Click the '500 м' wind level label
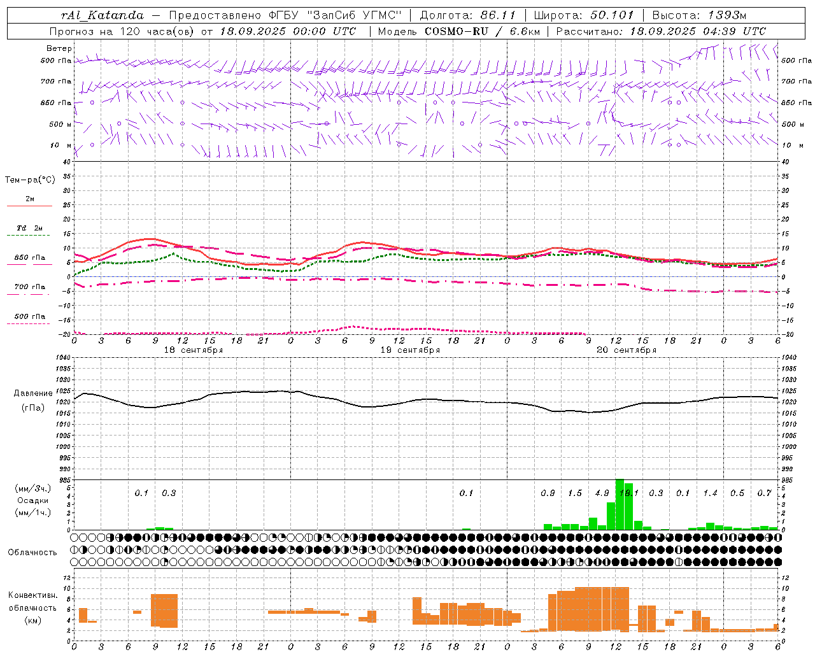Screen dimensions: 815x652 pos(60,124)
